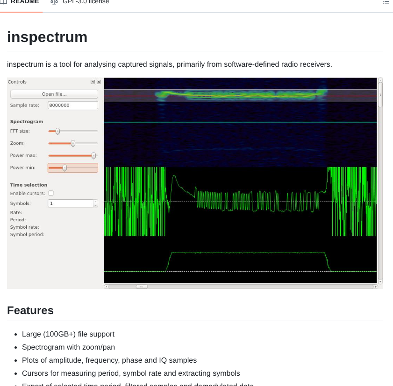Click the left arrow of the spectrogram scrollbar
The width and height of the screenshot is (393, 386).
point(107,286)
